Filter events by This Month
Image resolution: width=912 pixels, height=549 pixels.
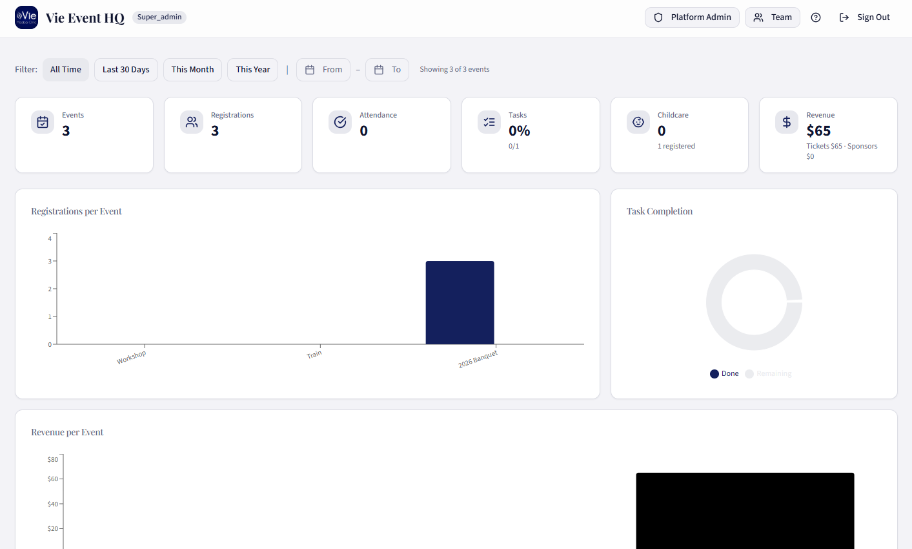point(192,70)
